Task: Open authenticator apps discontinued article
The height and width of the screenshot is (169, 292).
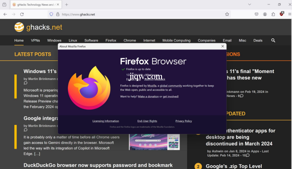Action: pos(240,137)
